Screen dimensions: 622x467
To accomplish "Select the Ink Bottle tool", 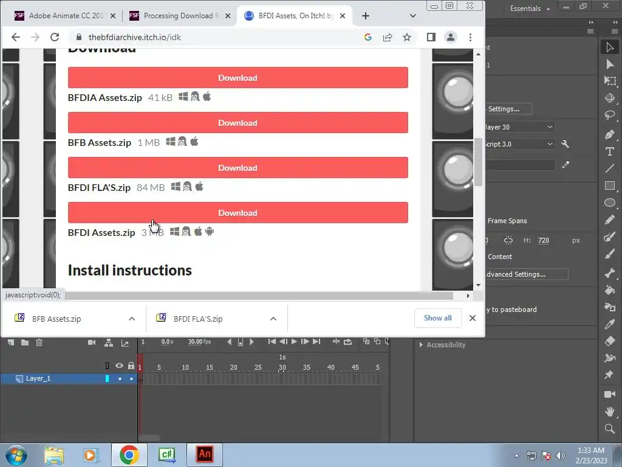I will click(x=610, y=307).
